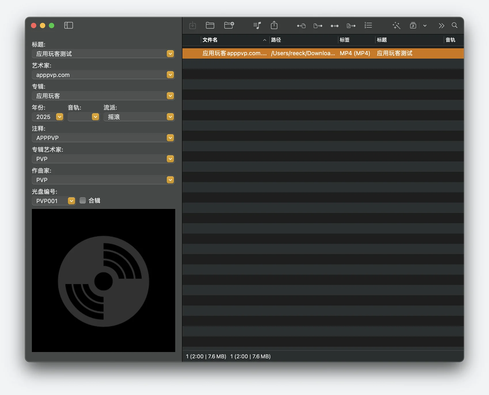Sort by the 音轨 column header

coord(454,40)
